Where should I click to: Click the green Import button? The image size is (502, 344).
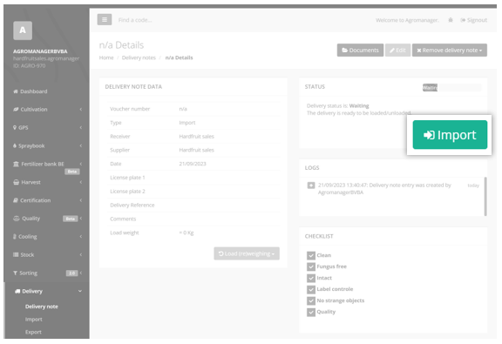[450, 135]
